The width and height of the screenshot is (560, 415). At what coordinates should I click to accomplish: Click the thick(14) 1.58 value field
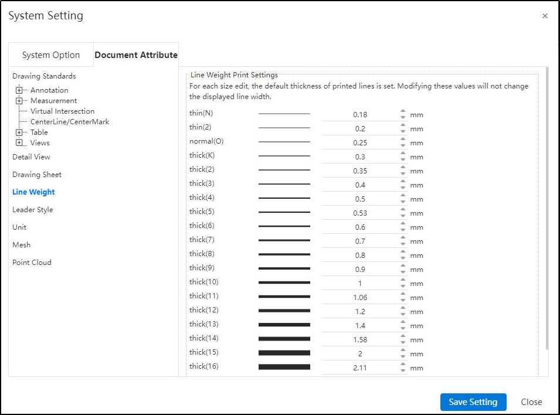click(x=360, y=339)
